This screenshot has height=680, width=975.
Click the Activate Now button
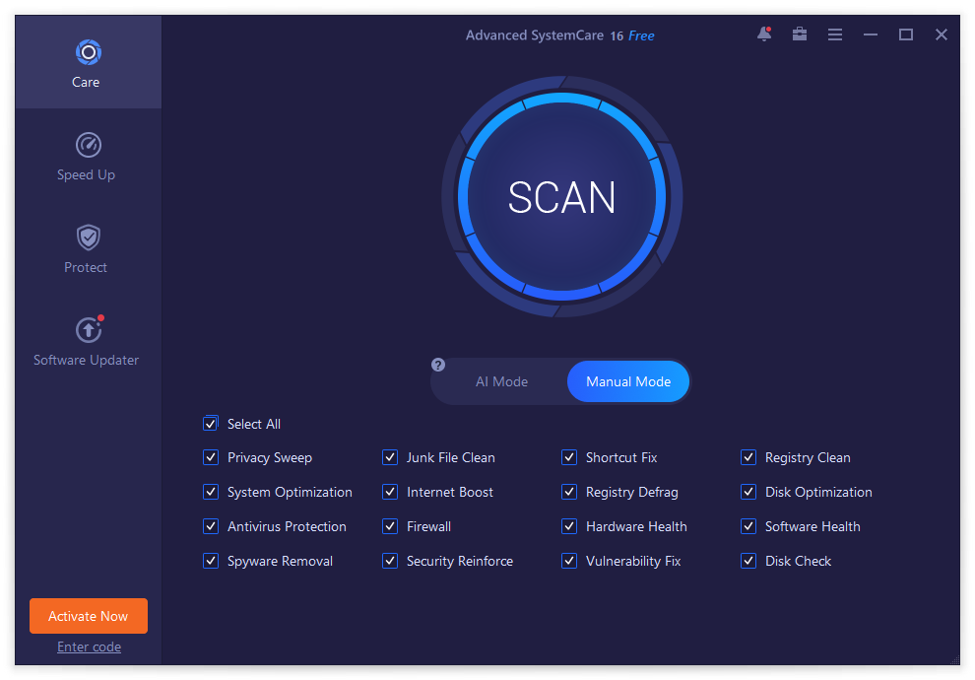89,616
